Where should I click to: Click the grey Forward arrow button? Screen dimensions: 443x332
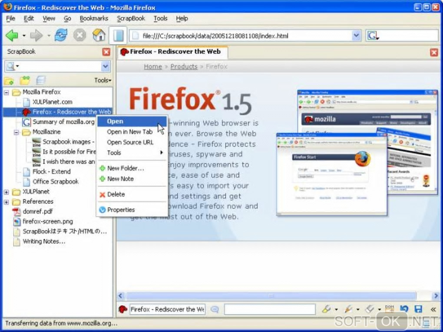(36, 36)
